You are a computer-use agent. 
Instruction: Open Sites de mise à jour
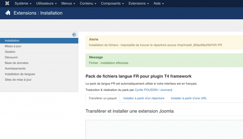point(18,80)
